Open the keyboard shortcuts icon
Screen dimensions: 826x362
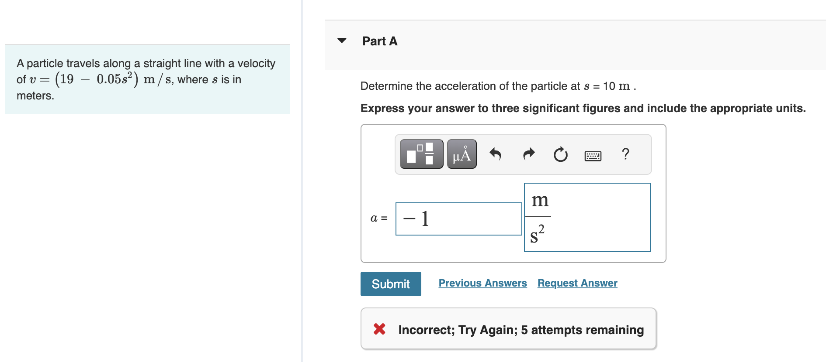coord(593,155)
